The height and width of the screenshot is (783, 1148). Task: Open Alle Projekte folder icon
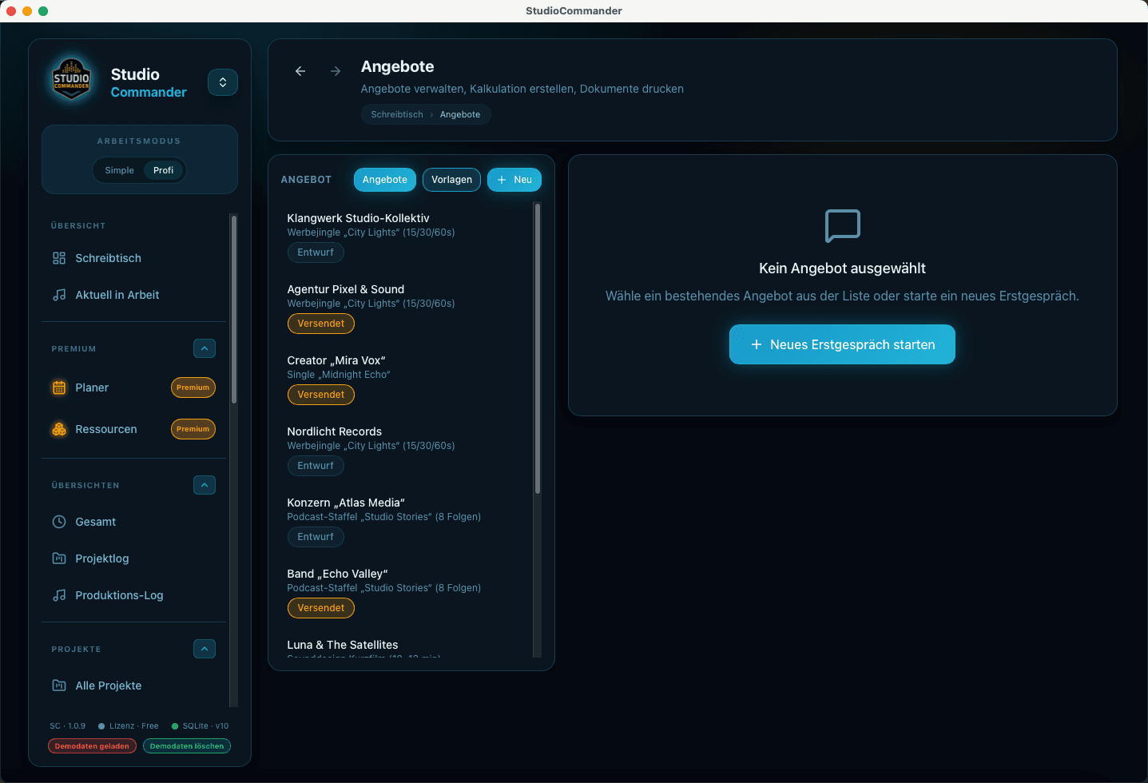[x=59, y=686]
